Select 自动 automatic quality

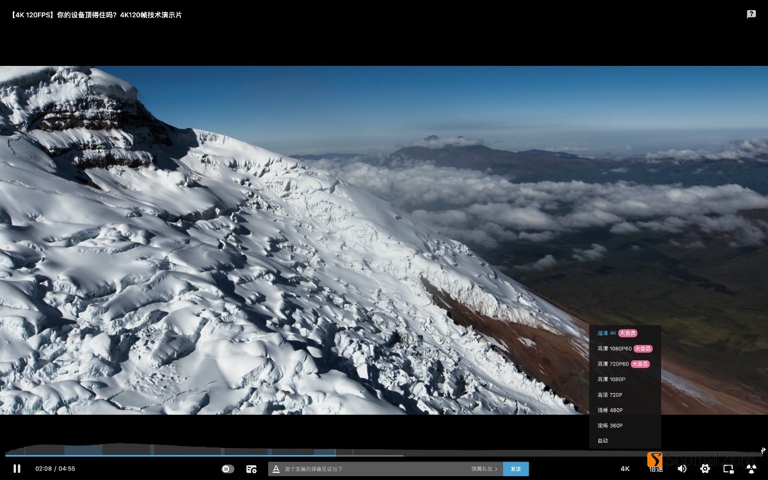click(602, 440)
